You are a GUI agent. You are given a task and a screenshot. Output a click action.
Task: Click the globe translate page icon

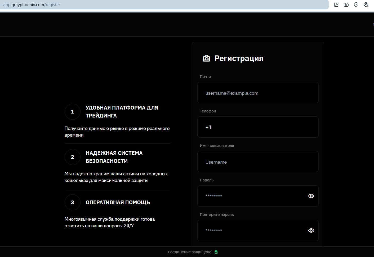point(366,5)
